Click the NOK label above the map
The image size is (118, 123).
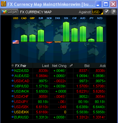pos(49,18)
